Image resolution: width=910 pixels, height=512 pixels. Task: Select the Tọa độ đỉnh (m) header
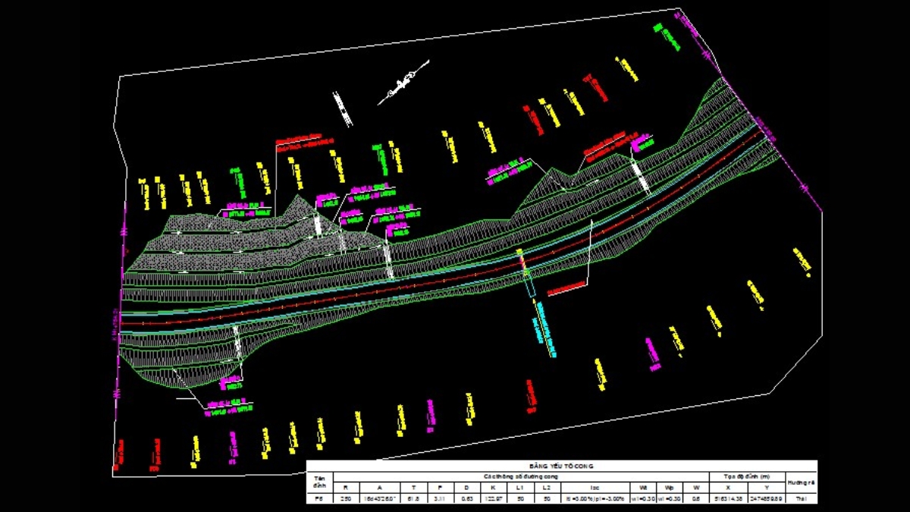[747, 476]
